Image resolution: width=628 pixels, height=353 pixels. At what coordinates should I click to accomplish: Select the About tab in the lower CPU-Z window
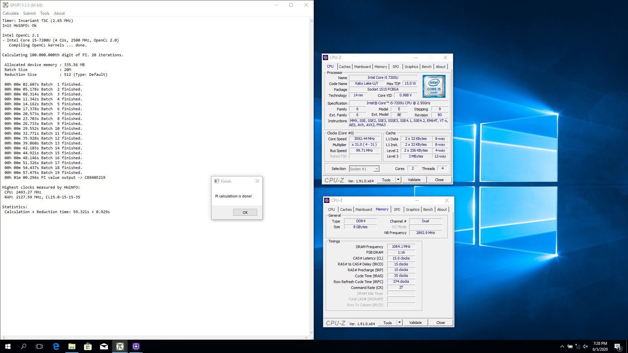tap(442, 210)
